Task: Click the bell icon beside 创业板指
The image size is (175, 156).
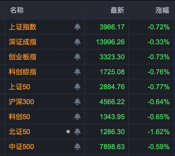Action: tap(77, 57)
